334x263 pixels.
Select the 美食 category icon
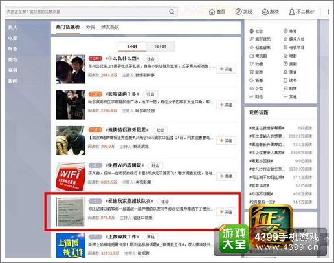[x=285, y=72]
